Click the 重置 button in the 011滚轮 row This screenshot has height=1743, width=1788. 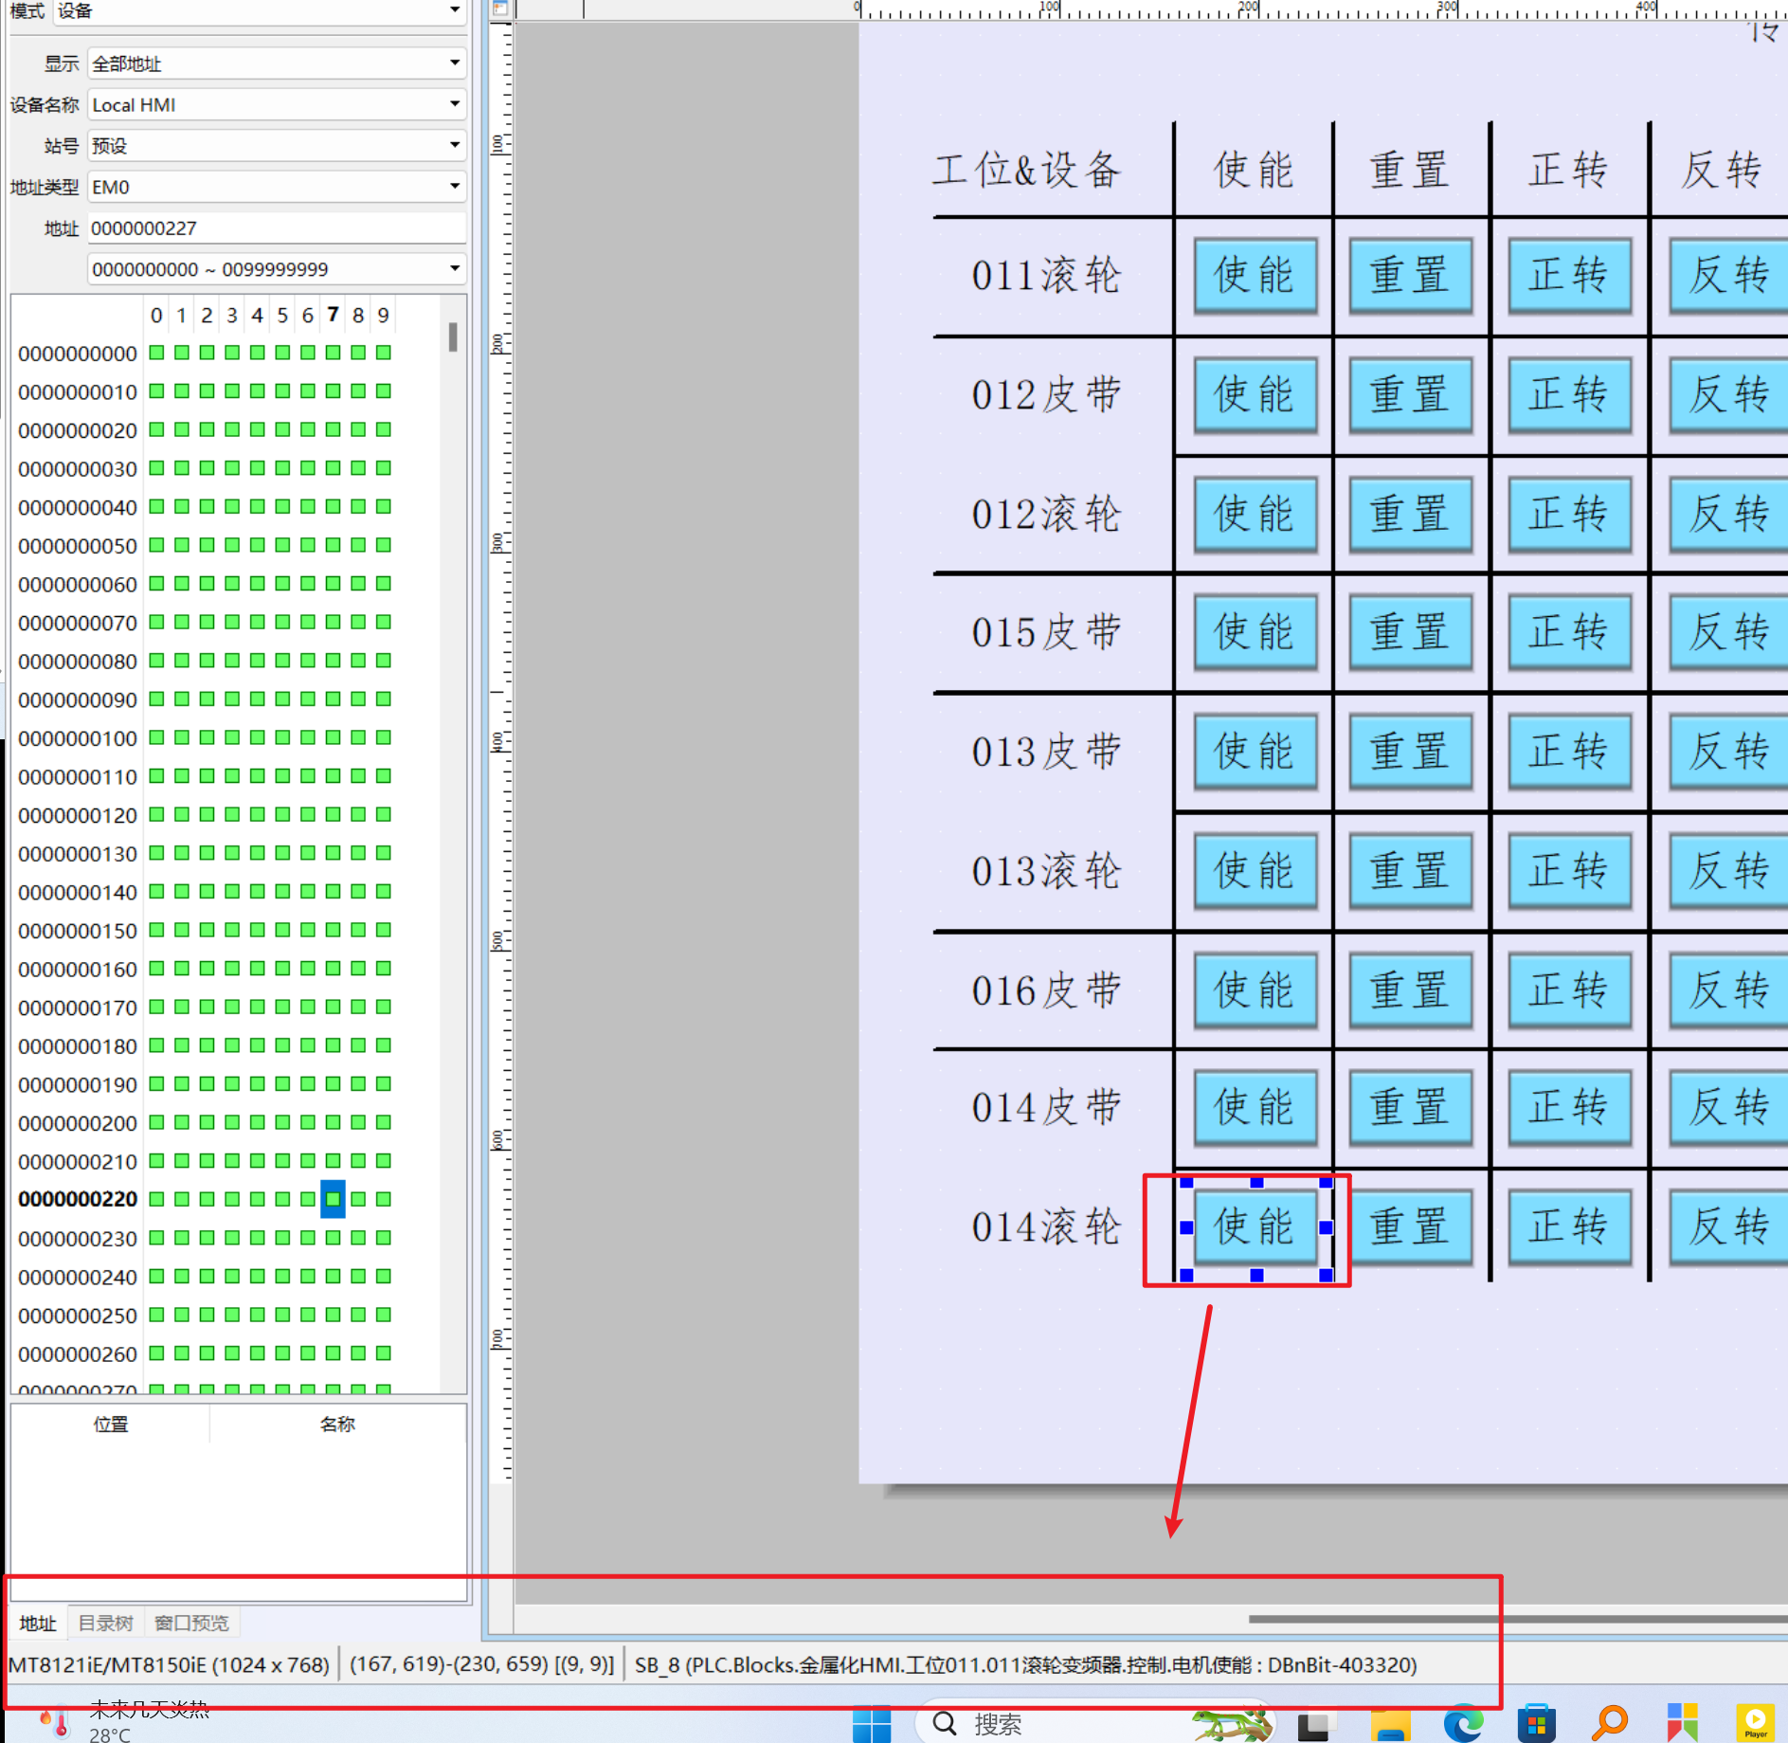click(x=1410, y=276)
